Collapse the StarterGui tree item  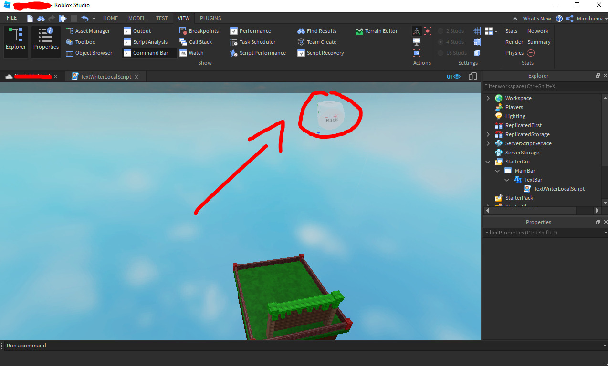pos(488,161)
